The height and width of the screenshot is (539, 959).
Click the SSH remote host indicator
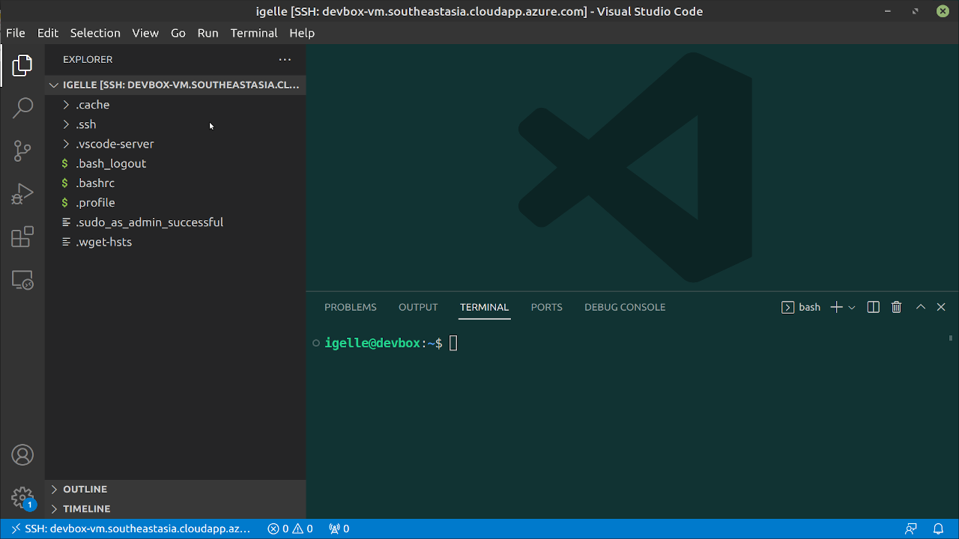pos(130,529)
